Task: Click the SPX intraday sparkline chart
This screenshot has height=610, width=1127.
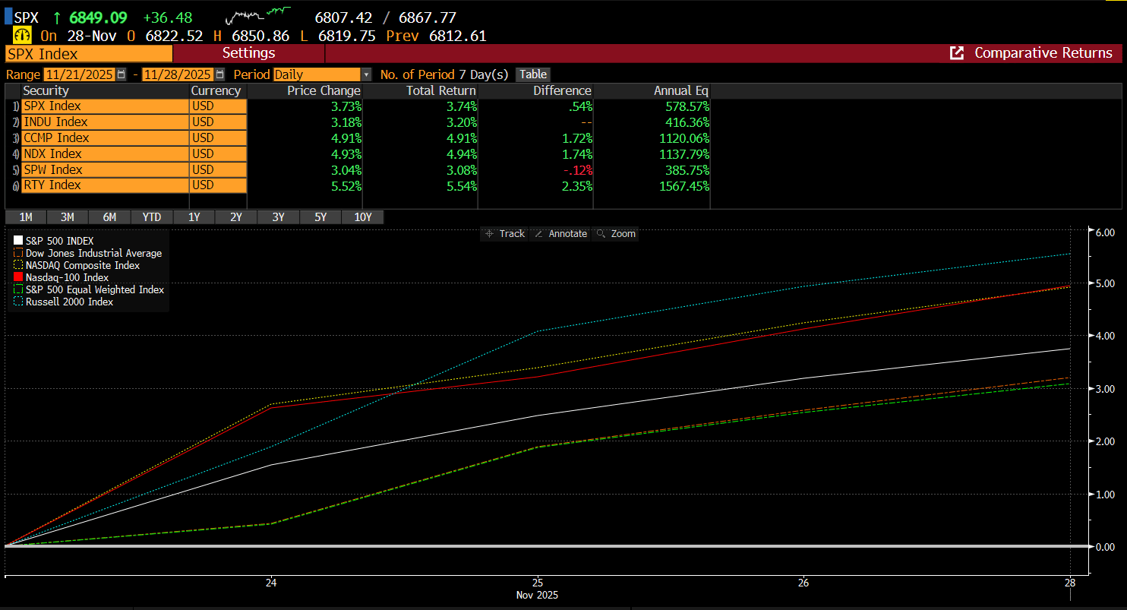Action: point(259,14)
